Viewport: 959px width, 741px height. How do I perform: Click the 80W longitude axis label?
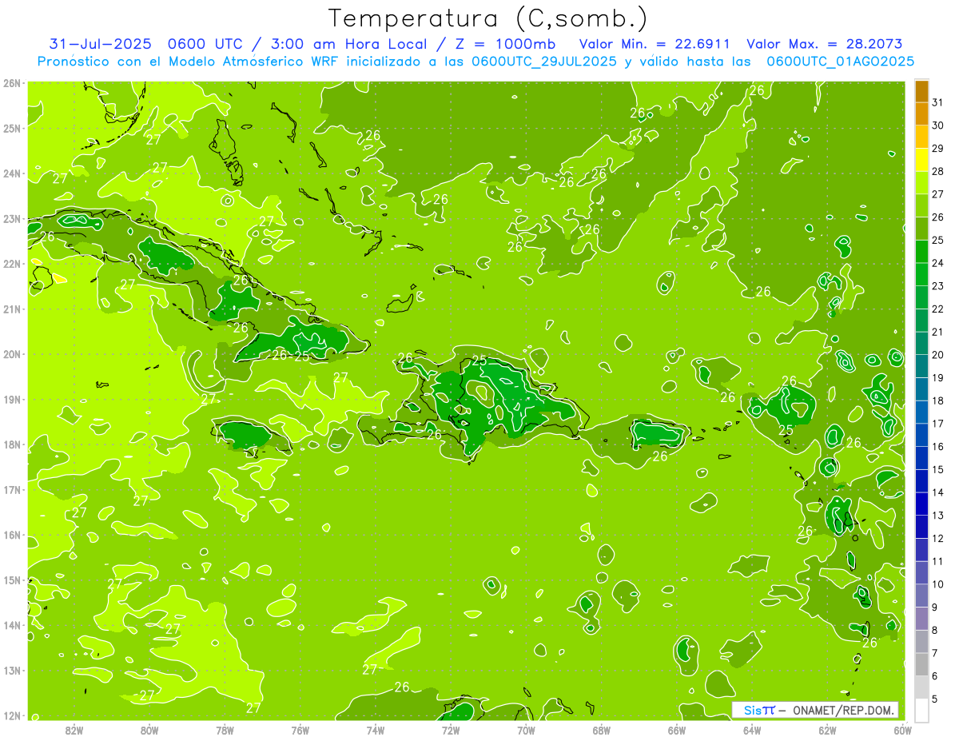(x=149, y=729)
